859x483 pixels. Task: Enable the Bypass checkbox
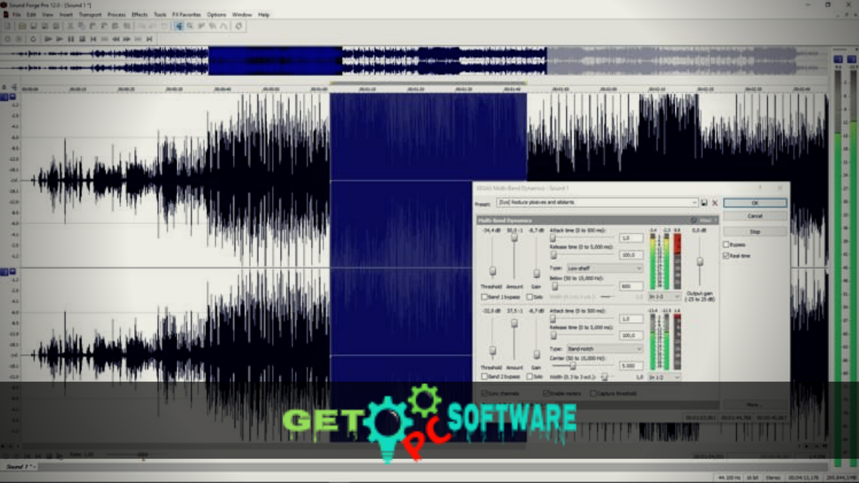pos(726,245)
